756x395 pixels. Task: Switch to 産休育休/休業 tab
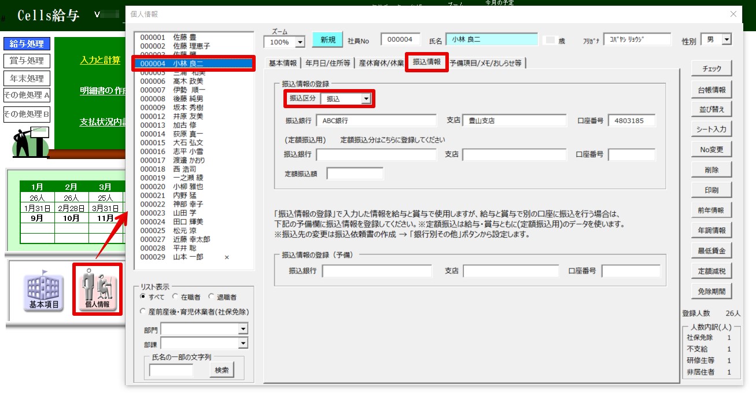(380, 63)
